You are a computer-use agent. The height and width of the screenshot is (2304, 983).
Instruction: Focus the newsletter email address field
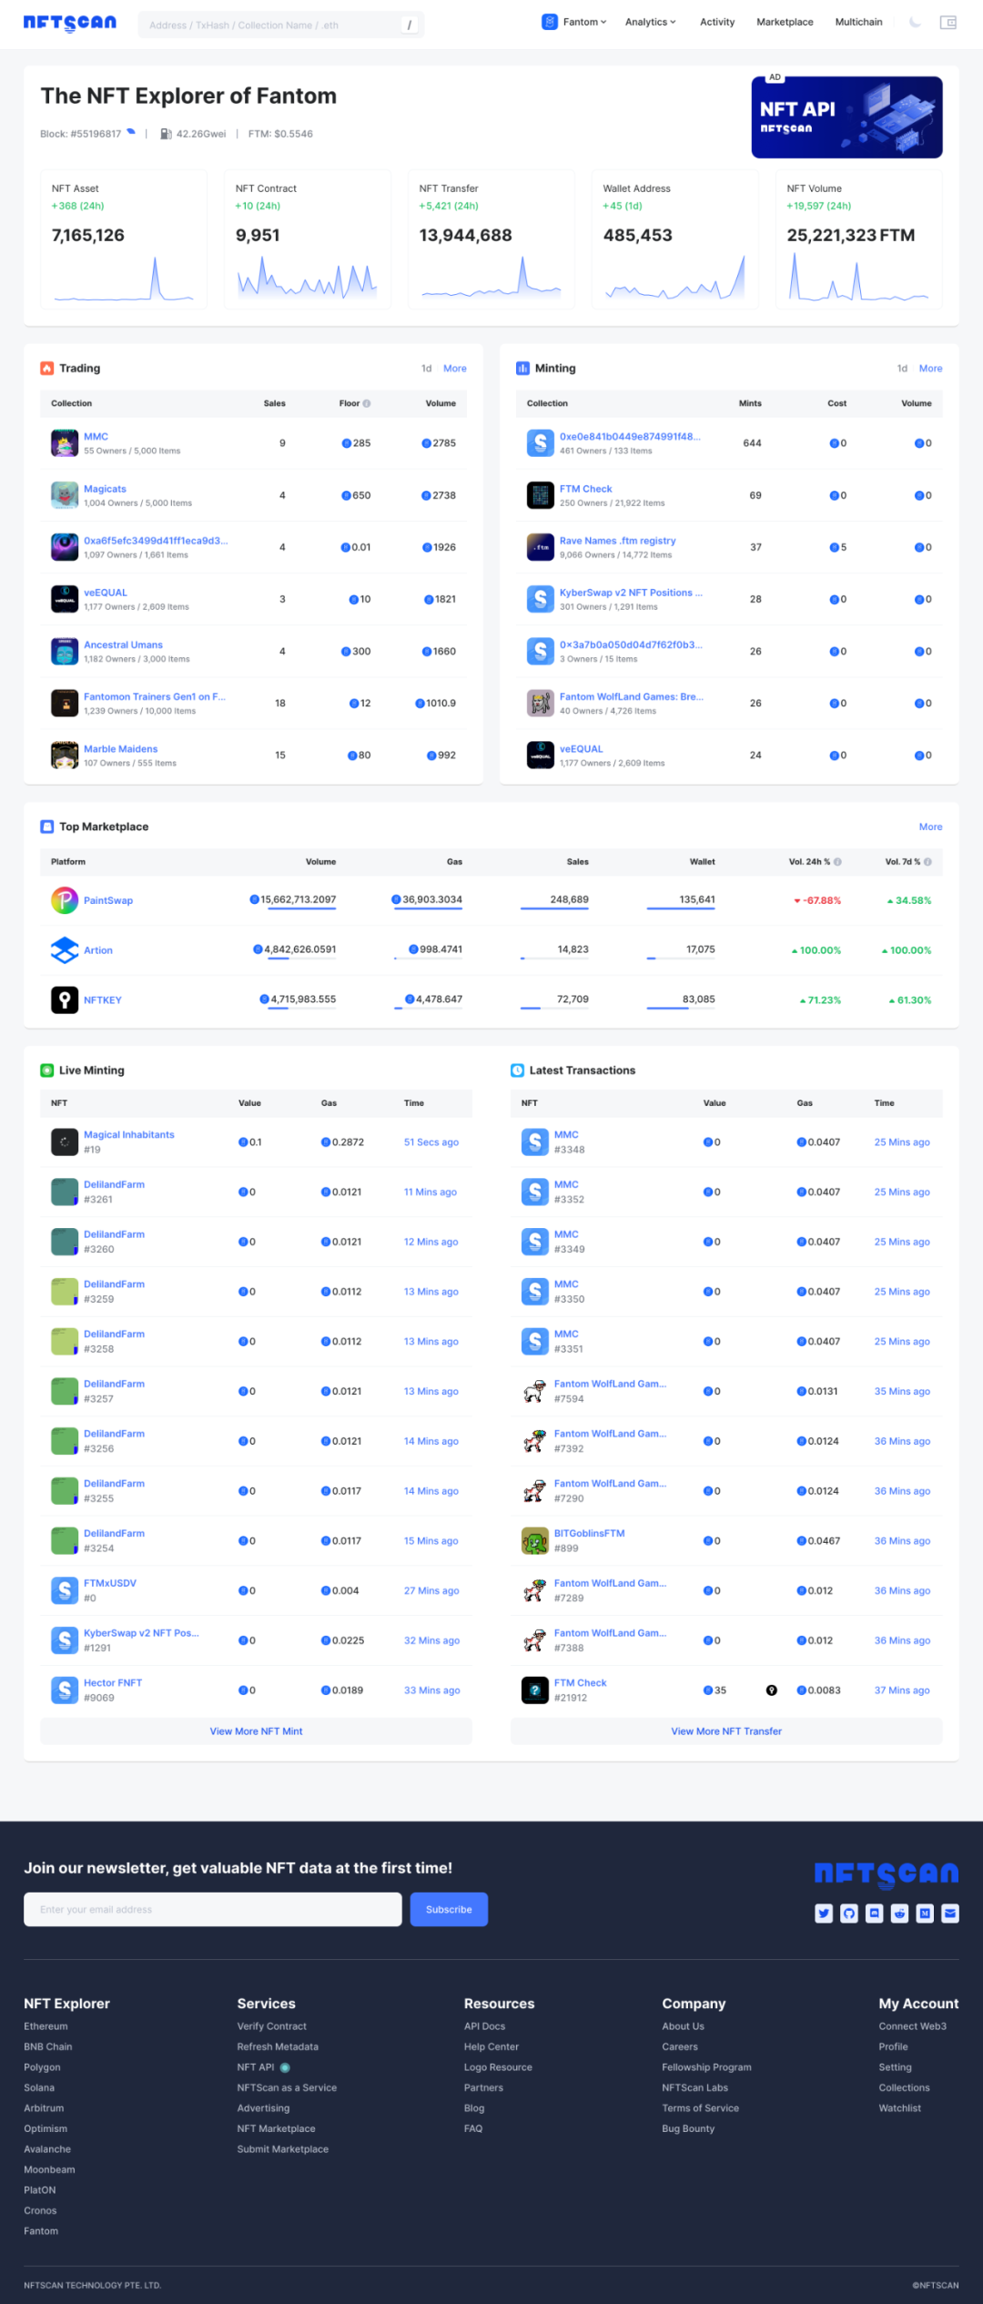click(x=213, y=1910)
